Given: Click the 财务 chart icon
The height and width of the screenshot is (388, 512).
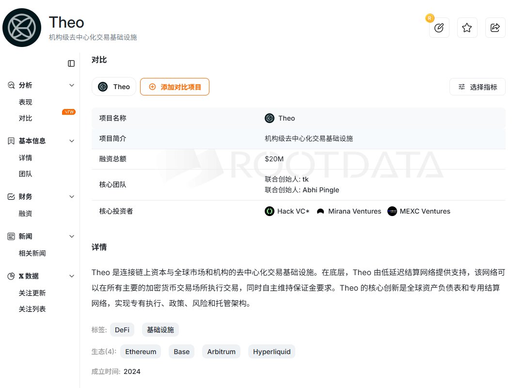Looking at the screenshot, I should click(x=11, y=197).
